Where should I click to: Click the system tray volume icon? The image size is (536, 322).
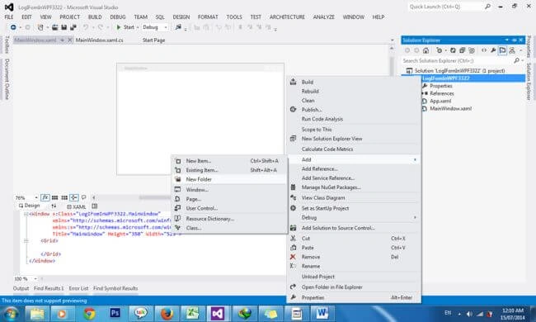coord(469,314)
